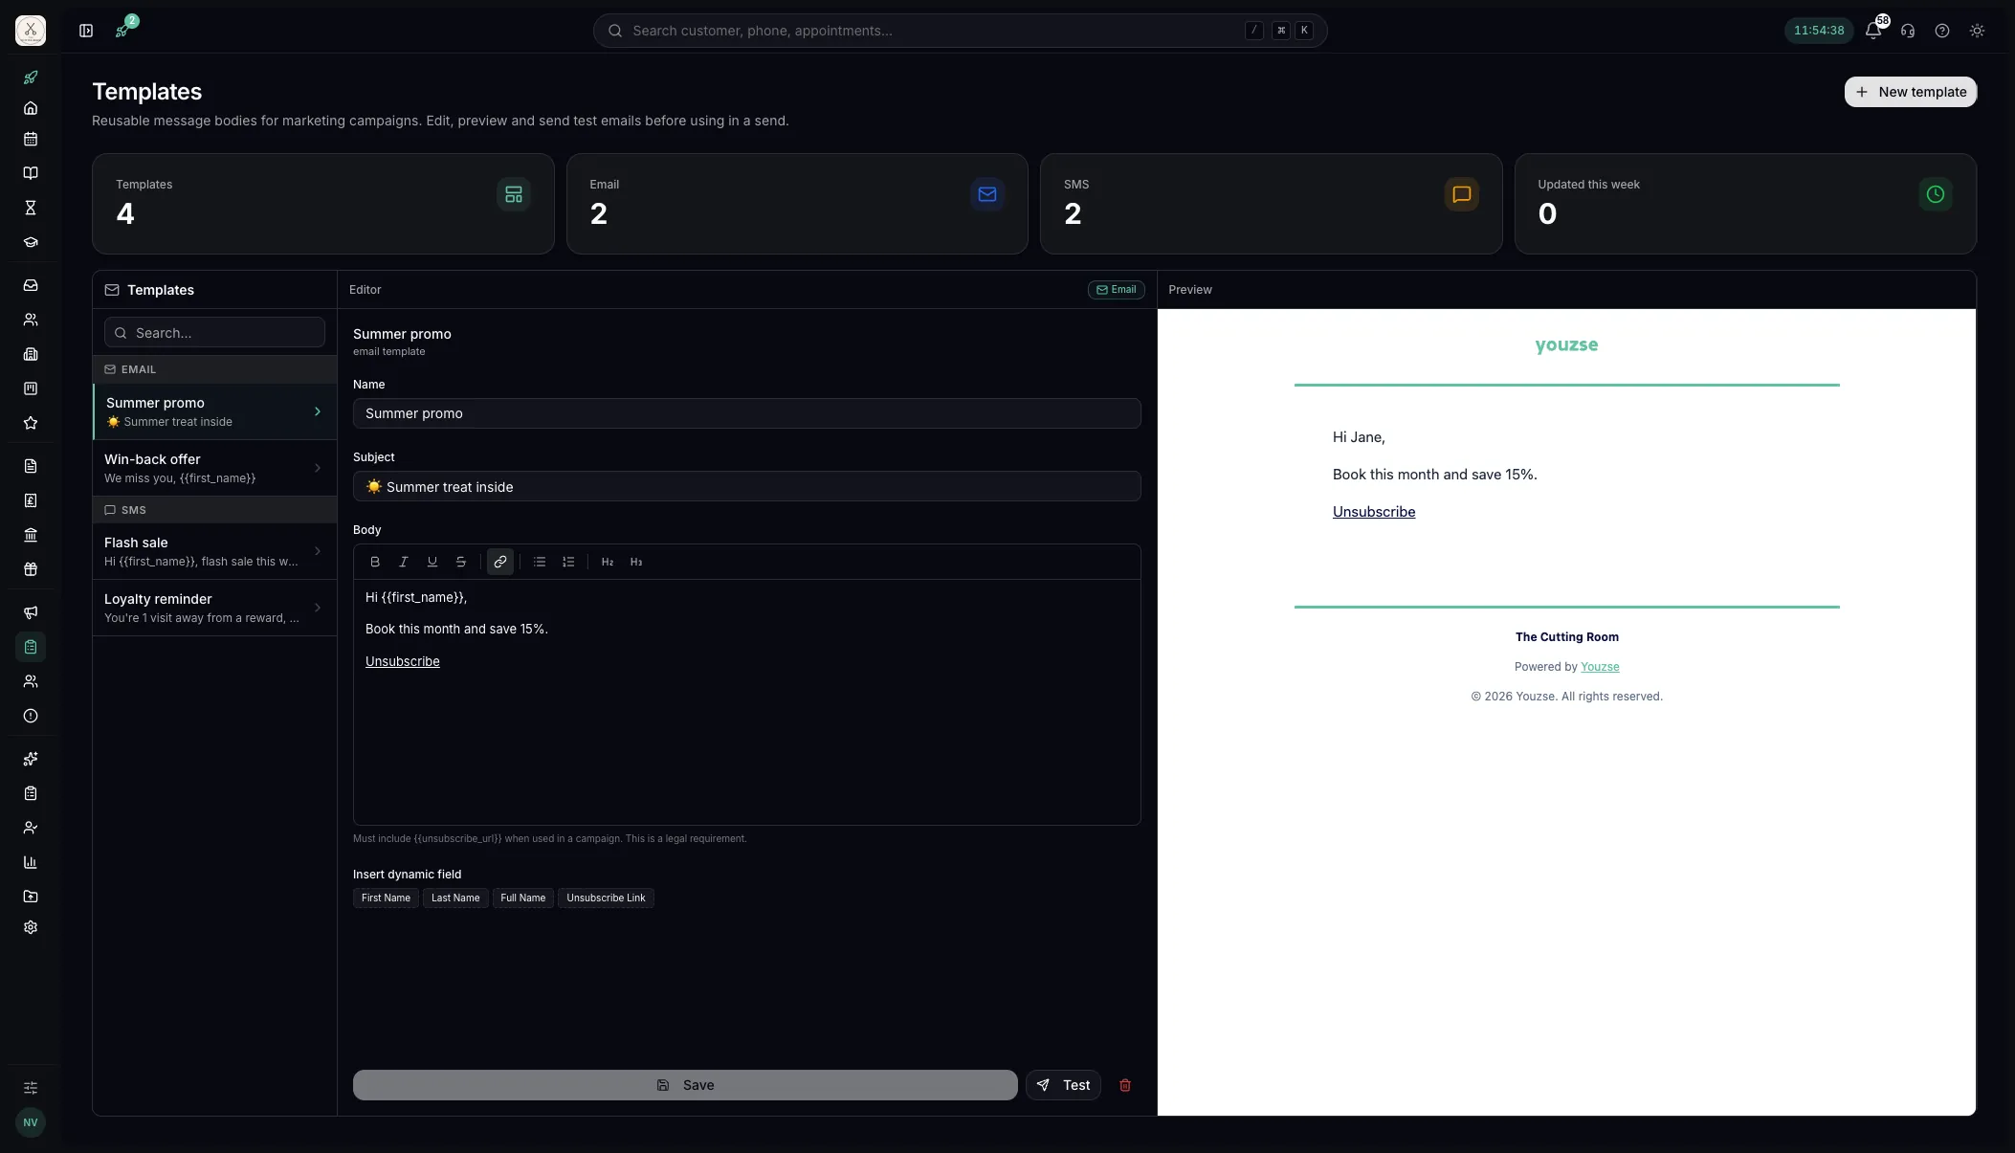
Task: Toggle the link button in the body toolbar
Action: pos(500,562)
